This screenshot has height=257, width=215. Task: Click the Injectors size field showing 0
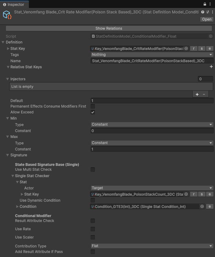[205, 79]
